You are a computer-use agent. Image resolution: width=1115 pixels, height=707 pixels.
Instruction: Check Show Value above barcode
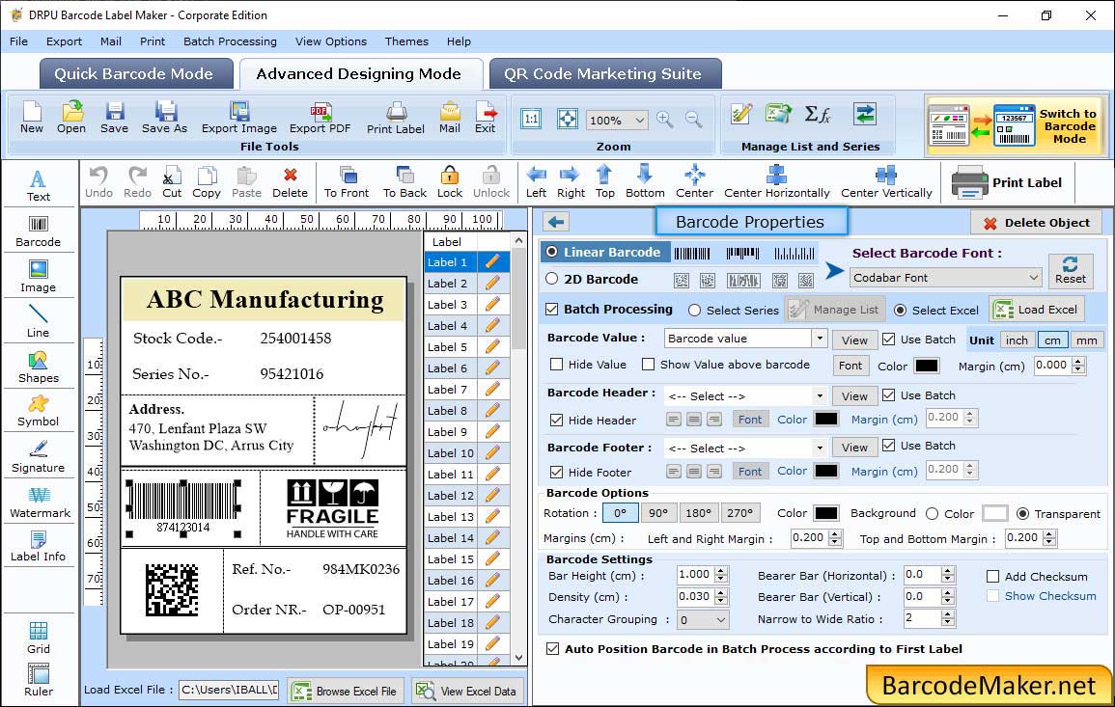[x=648, y=365]
